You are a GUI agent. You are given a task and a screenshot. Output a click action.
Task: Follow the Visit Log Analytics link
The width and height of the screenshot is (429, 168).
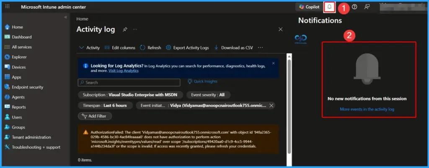(x=124, y=70)
